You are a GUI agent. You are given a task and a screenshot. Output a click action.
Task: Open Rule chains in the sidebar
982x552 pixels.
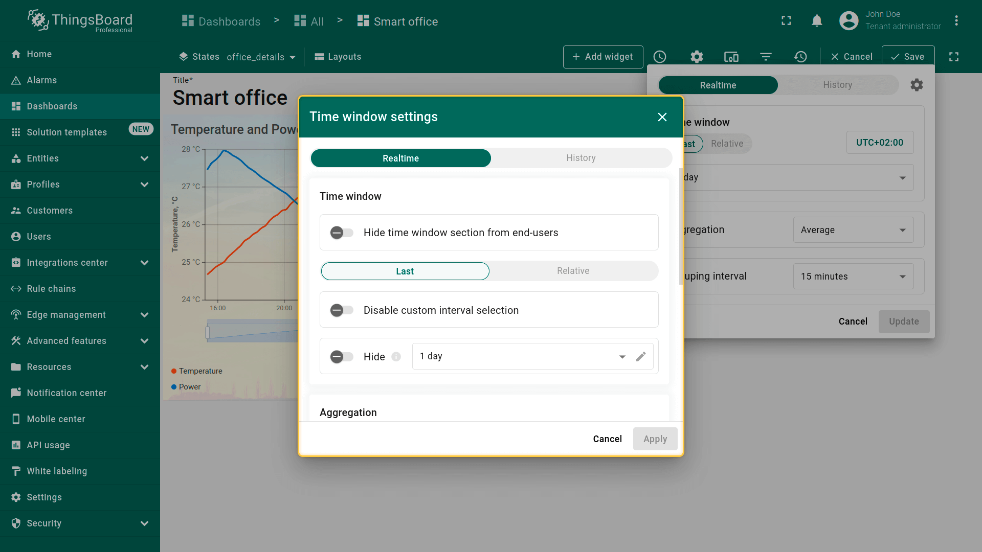(x=51, y=289)
